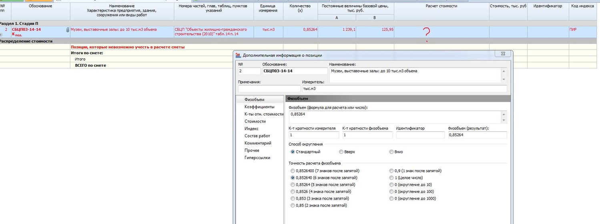Screen dimensions: 600x224
Task: Select the Вверх rounding option
Action: pos(341,152)
